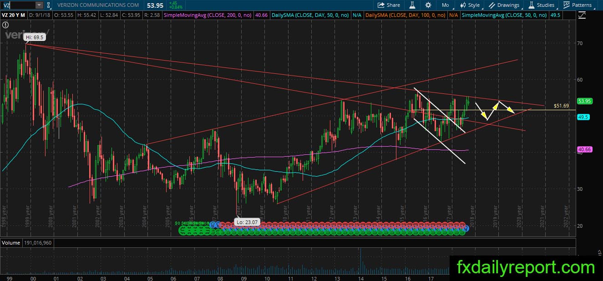Screen dimensions: 603x281
Task: Open the Style menu
Action: click(470, 5)
